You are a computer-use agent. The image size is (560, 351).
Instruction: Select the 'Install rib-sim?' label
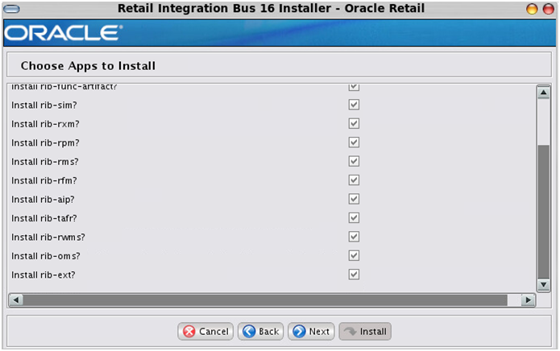coord(44,105)
